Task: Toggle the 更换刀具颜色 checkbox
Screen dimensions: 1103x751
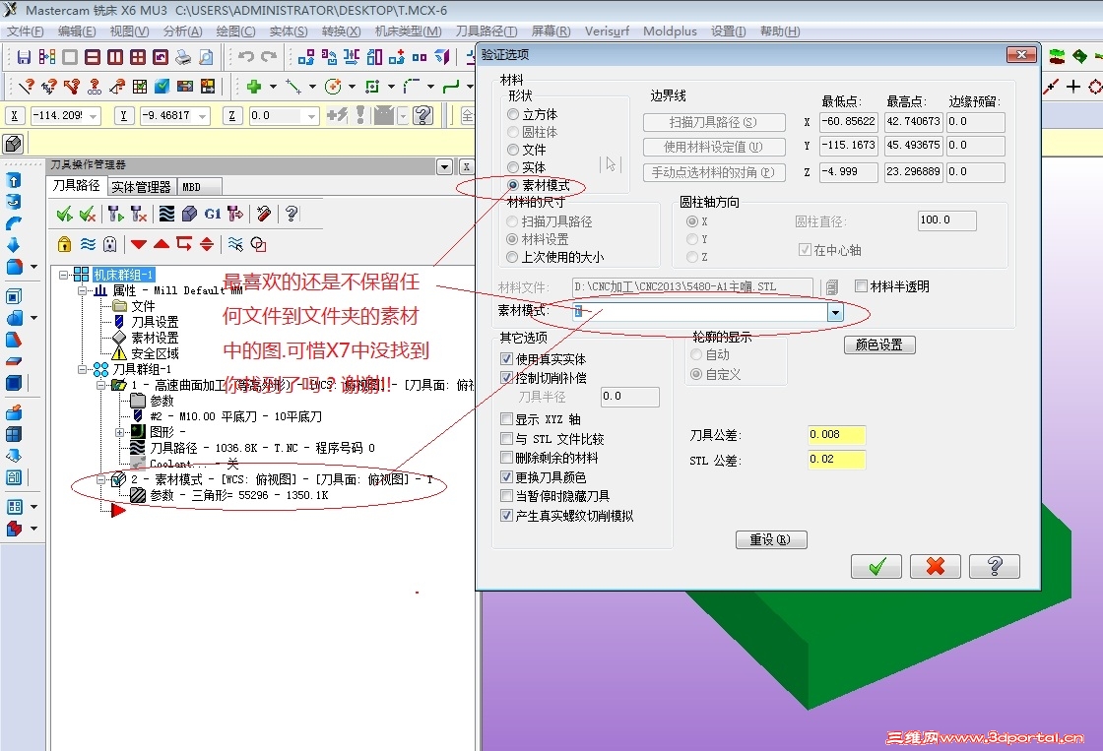Action: [506, 476]
